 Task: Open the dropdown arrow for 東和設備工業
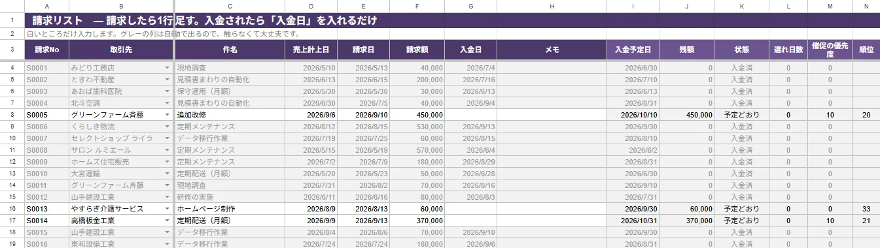167,243
